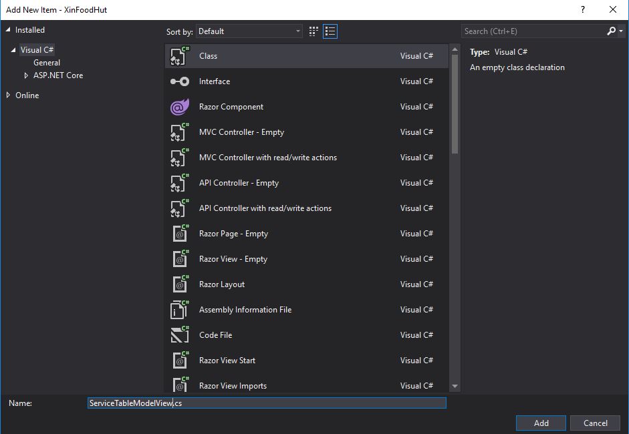Click the "Type:" label in details pane
629x434 pixels.
click(480, 51)
